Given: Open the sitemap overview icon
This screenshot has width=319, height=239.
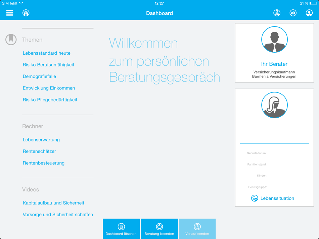Looking at the screenshot, I should point(276,13).
